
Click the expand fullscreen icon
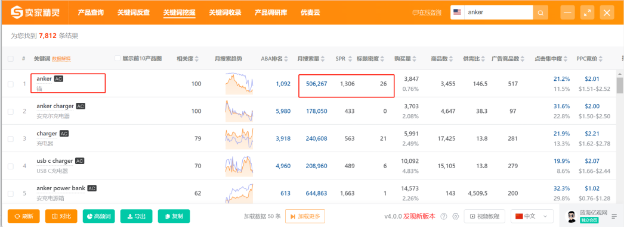pos(587,12)
